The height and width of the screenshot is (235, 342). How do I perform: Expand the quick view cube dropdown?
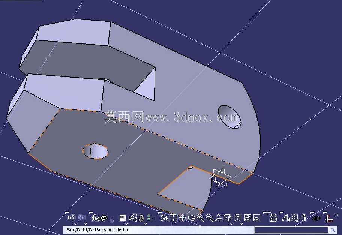(x=231, y=224)
